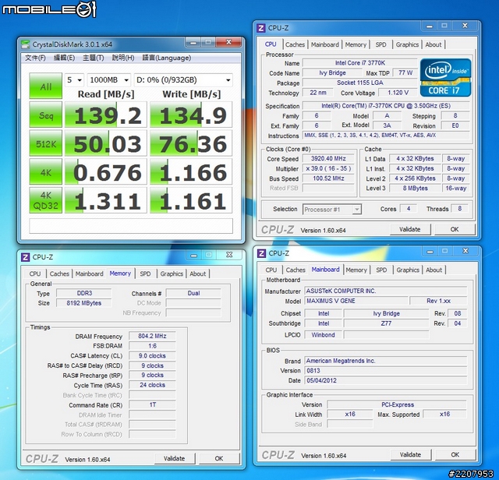Open the test size dropdown showing 1000MB
The width and height of the screenshot is (499, 480).
(x=109, y=79)
